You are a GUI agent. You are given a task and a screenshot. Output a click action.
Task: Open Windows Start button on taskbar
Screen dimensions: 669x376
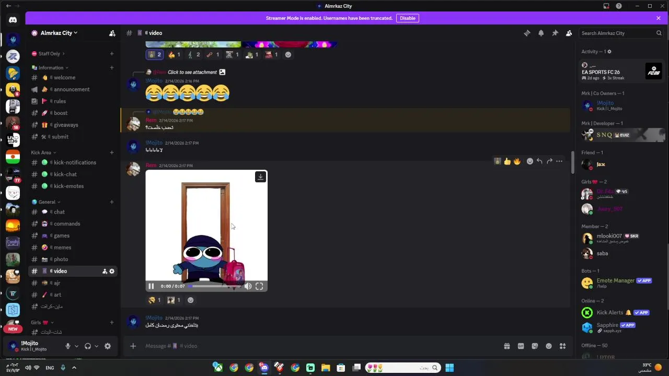[449, 368]
